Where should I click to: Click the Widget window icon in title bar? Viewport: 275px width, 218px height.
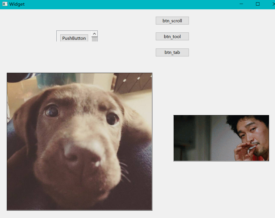click(5, 4)
